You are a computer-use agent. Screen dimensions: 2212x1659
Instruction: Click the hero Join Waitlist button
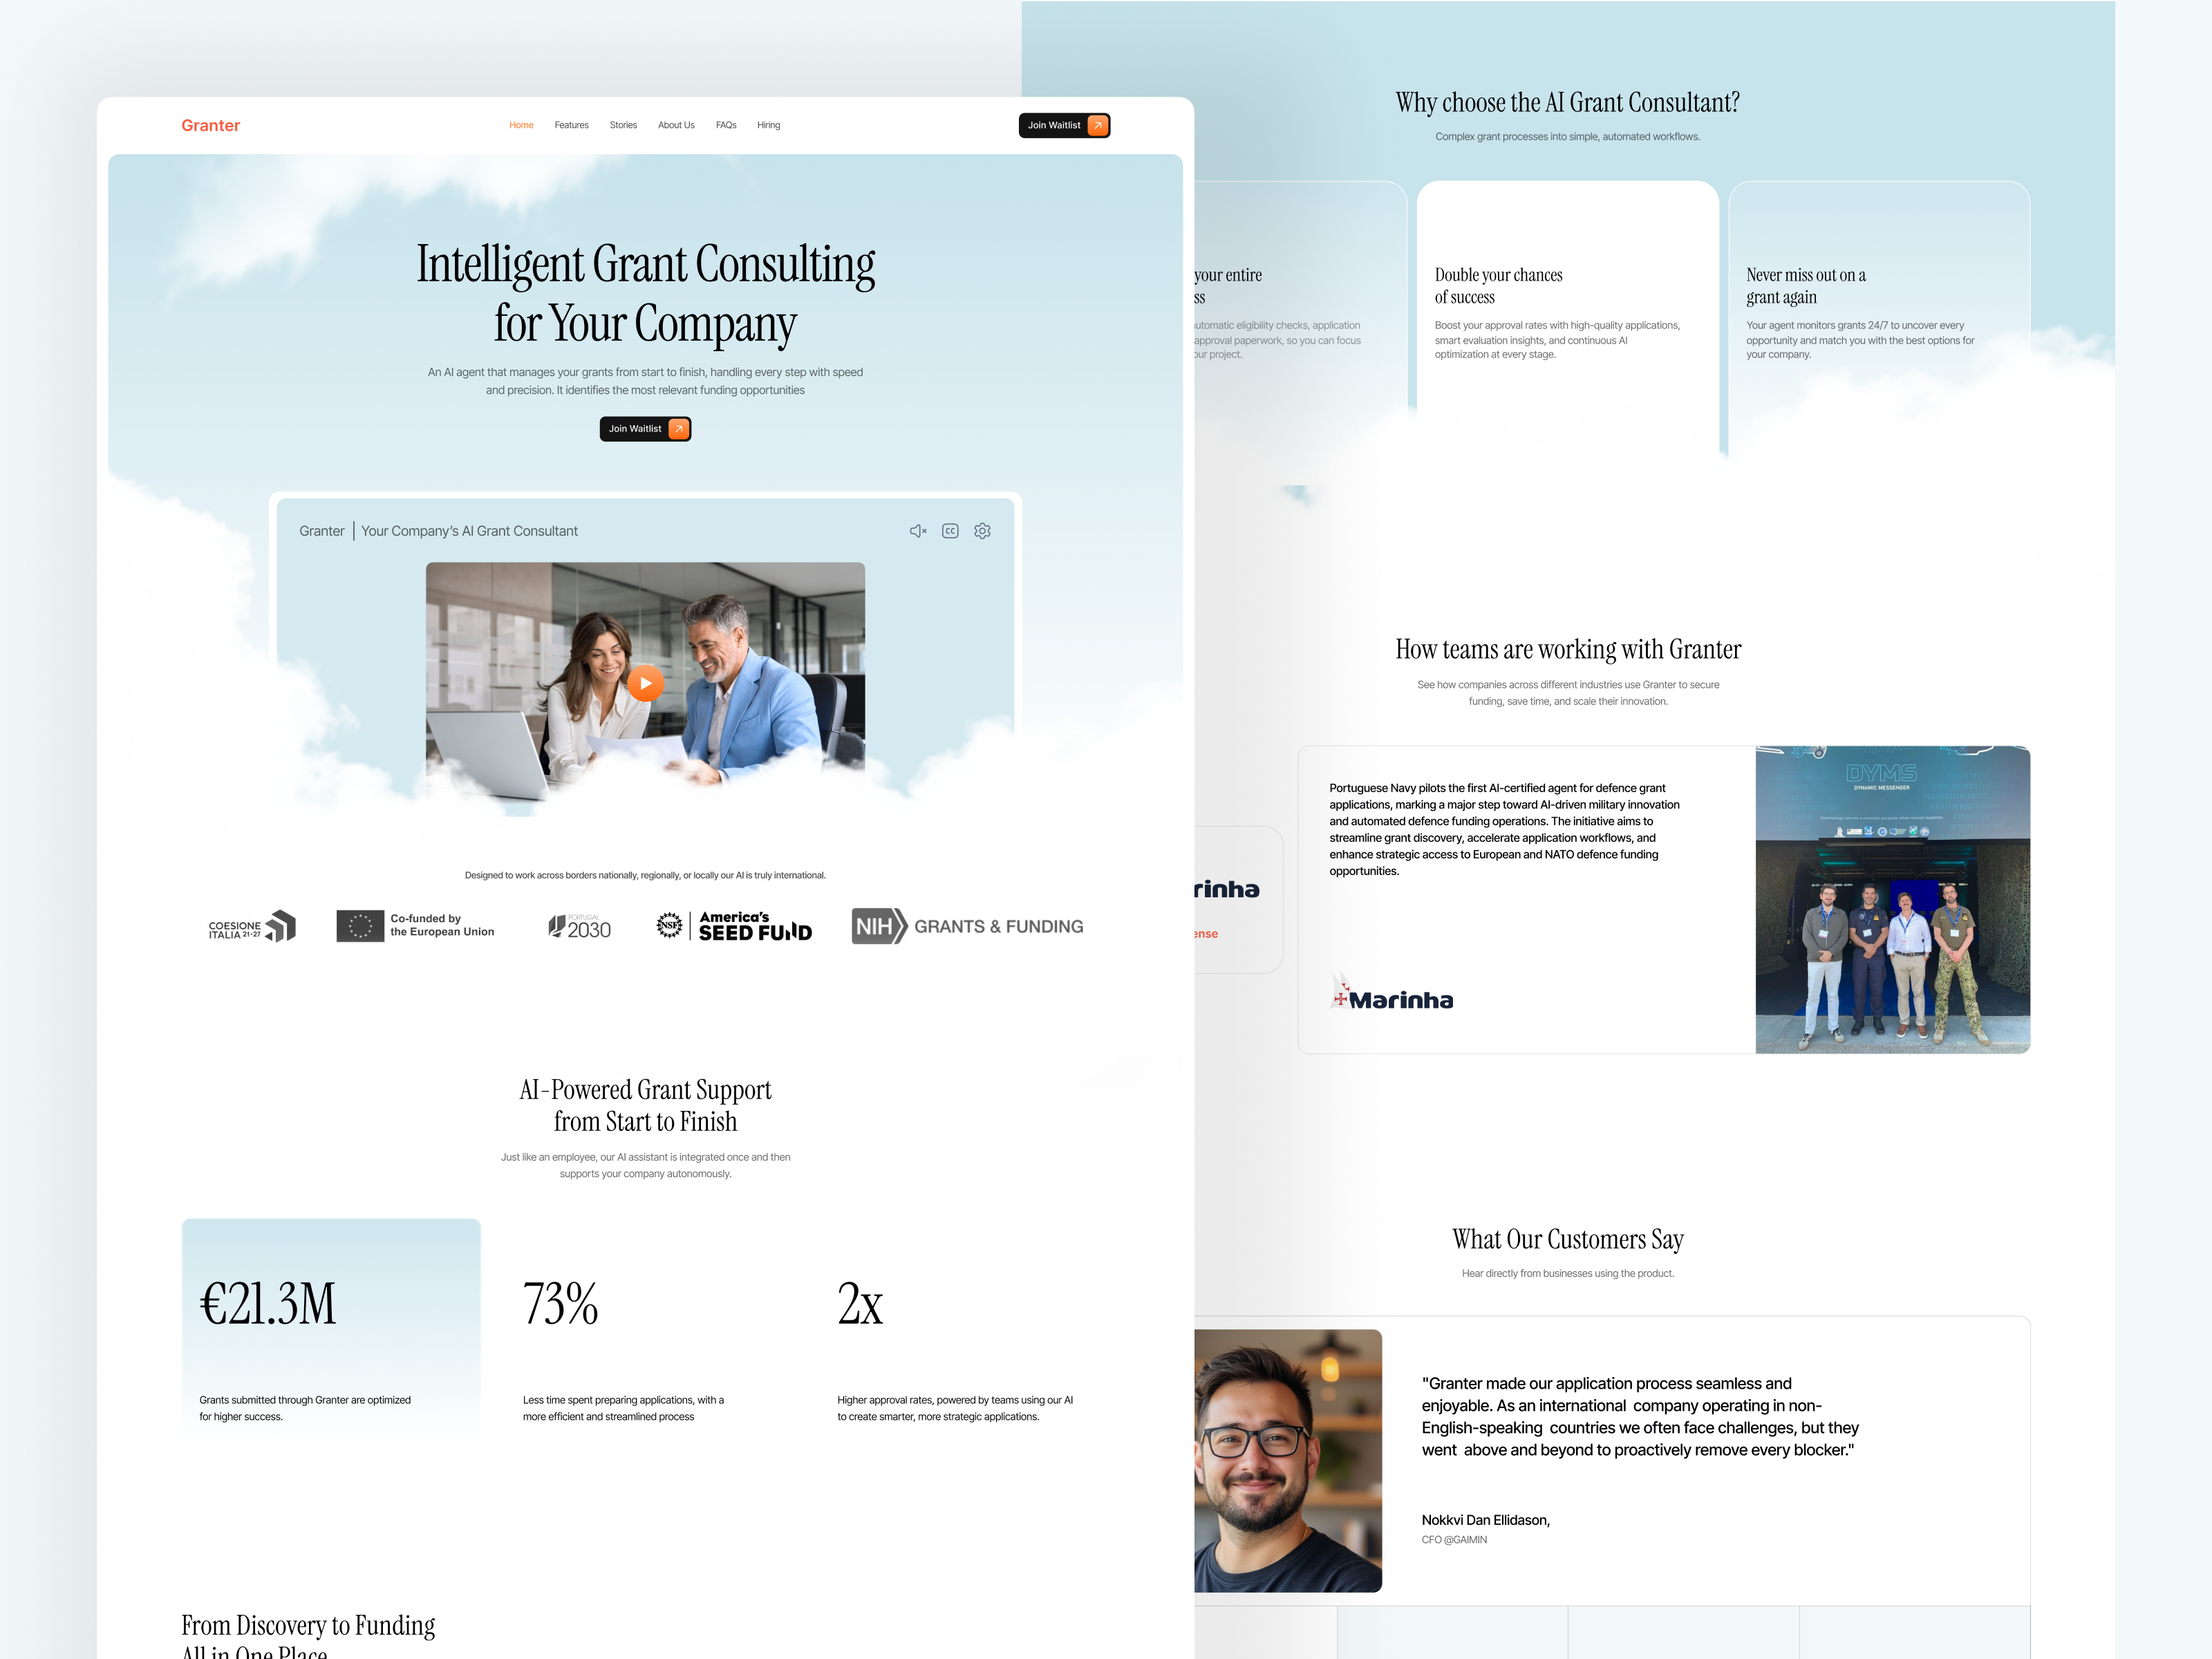click(645, 428)
